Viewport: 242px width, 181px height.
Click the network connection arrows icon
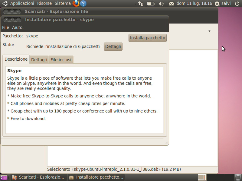point(141,4)
